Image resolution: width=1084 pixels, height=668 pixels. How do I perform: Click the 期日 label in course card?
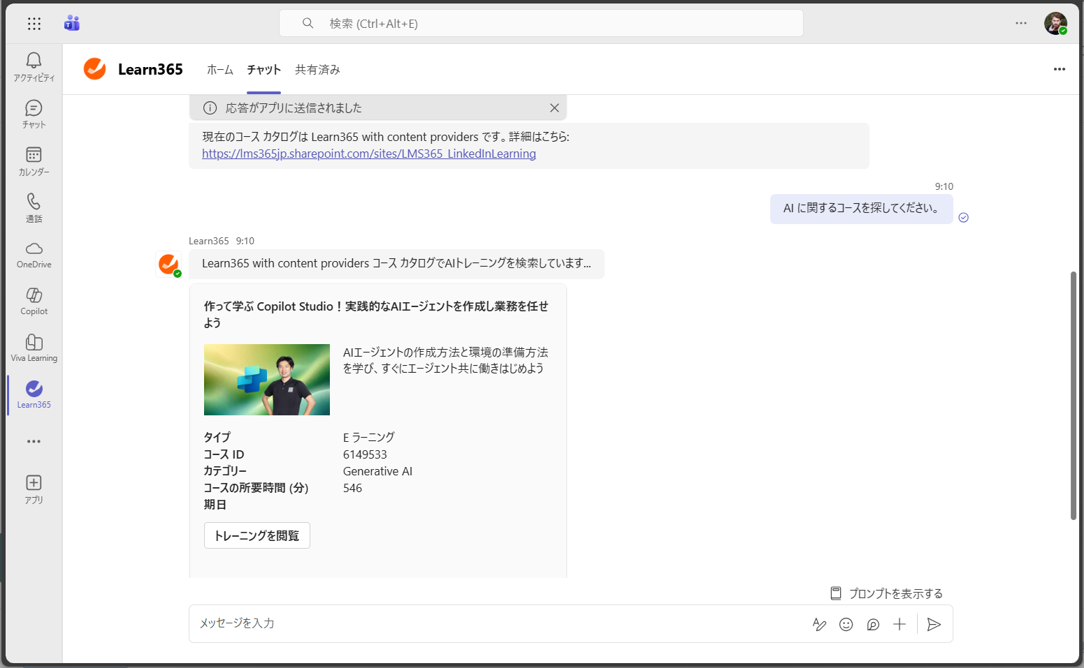(x=215, y=505)
